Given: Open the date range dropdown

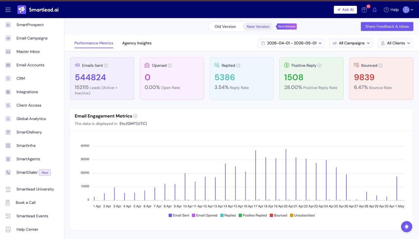Looking at the screenshot, I should [x=291, y=43].
